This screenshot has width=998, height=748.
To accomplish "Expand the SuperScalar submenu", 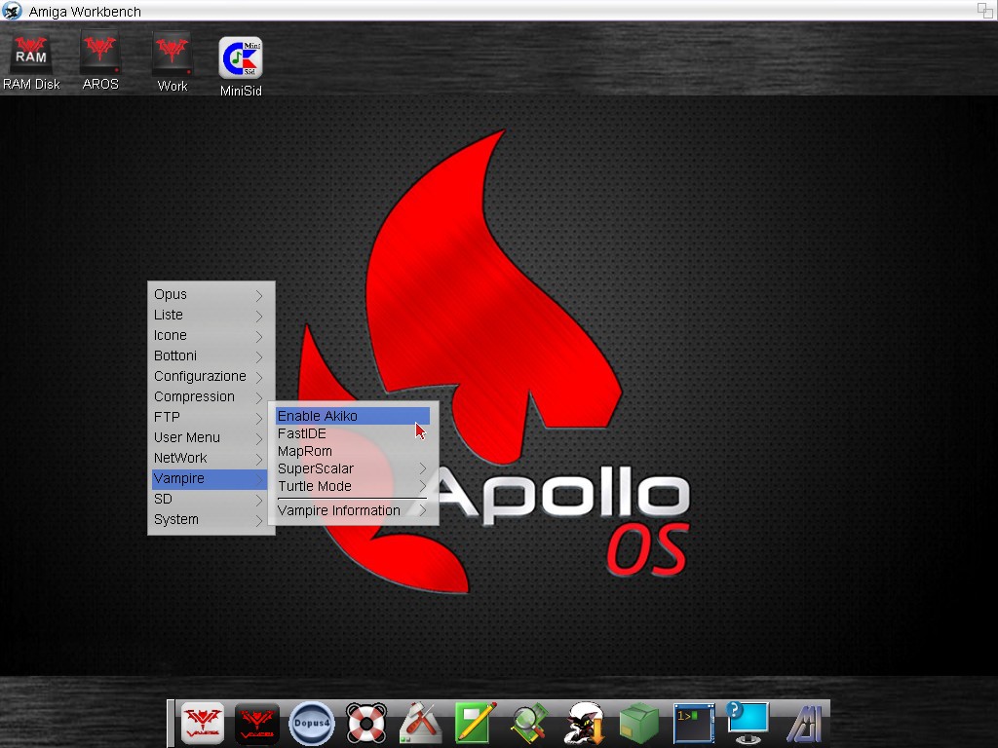I will 353,468.
